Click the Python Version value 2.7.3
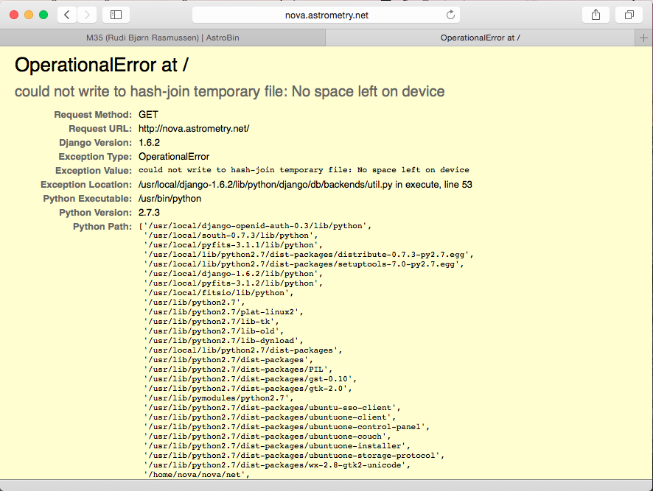Image resolution: width=653 pixels, height=491 pixels. (x=149, y=213)
